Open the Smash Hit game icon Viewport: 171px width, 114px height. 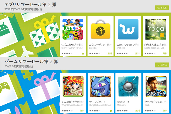pos(128,86)
